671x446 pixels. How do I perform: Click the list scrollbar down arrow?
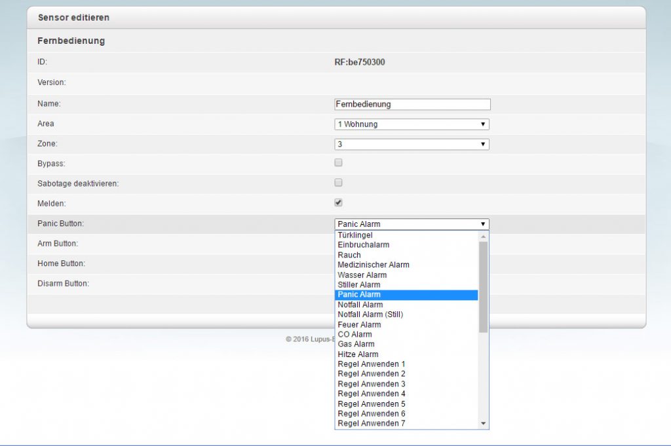click(484, 424)
